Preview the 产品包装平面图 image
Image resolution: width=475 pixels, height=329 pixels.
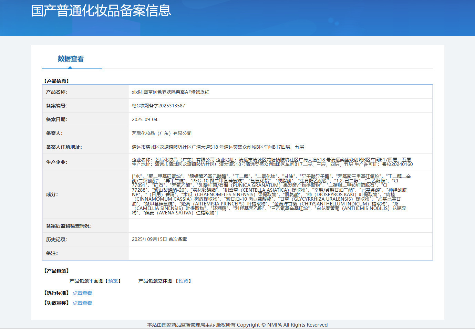point(113,281)
